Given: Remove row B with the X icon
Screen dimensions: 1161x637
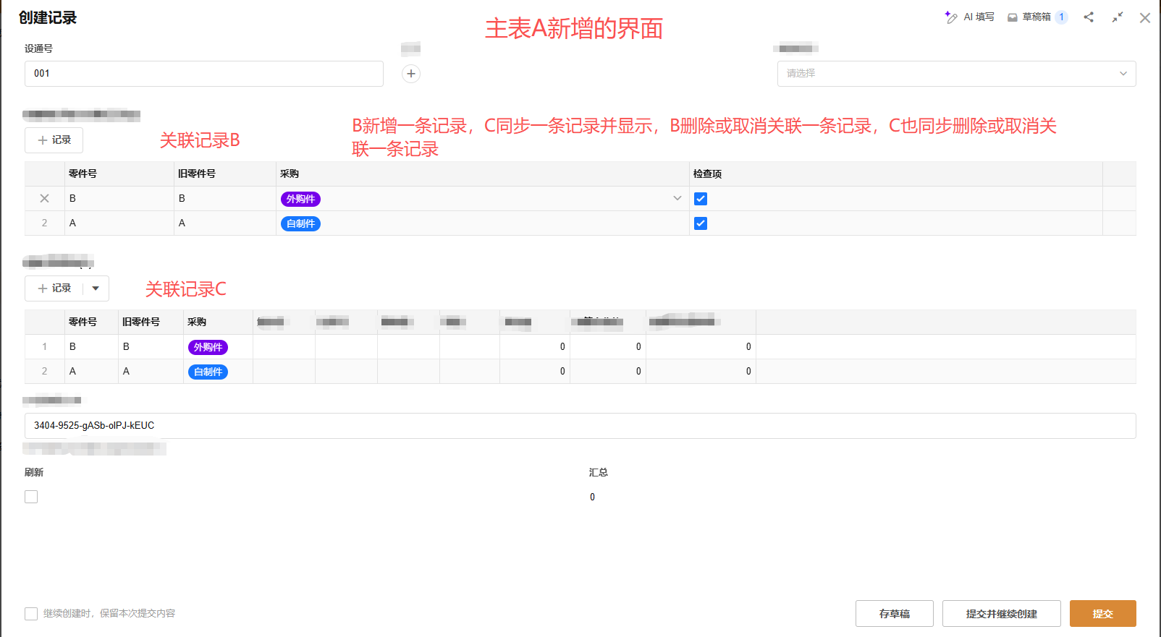Looking at the screenshot, I should point(44,198).
